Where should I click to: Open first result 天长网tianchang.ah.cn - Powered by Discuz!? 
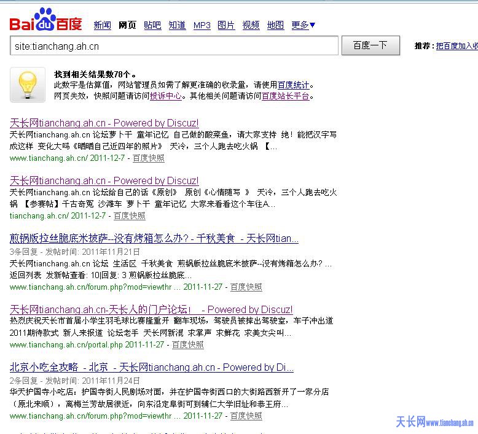pos(104,123)
